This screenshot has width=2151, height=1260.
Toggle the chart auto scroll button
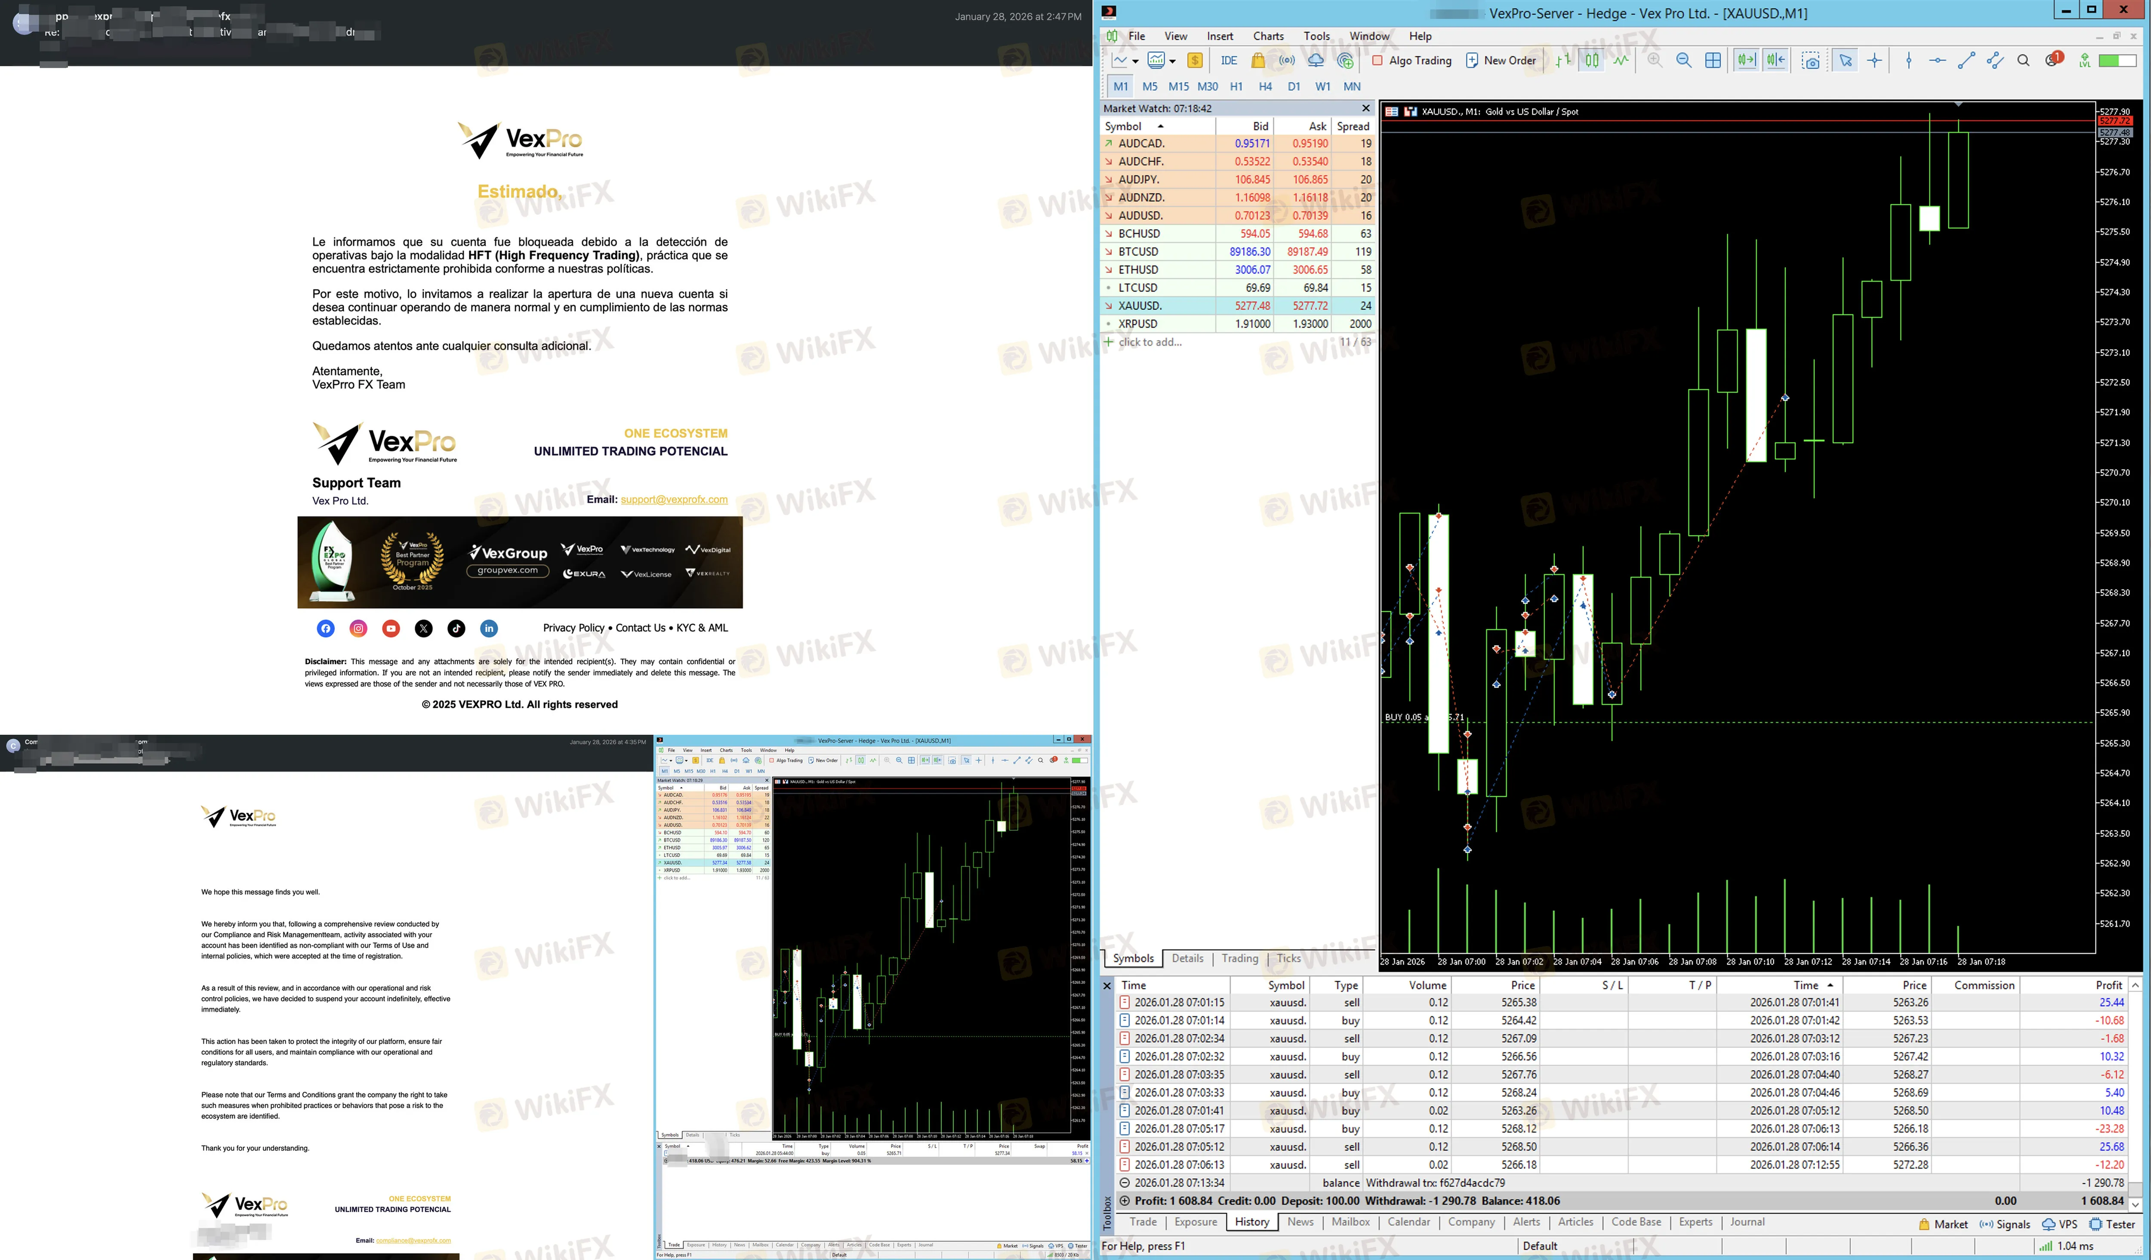(1747, 61)
